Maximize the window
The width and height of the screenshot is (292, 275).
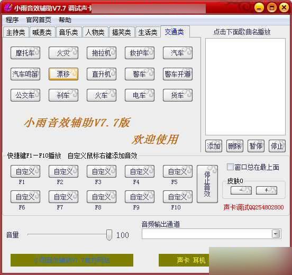point(271,7)
